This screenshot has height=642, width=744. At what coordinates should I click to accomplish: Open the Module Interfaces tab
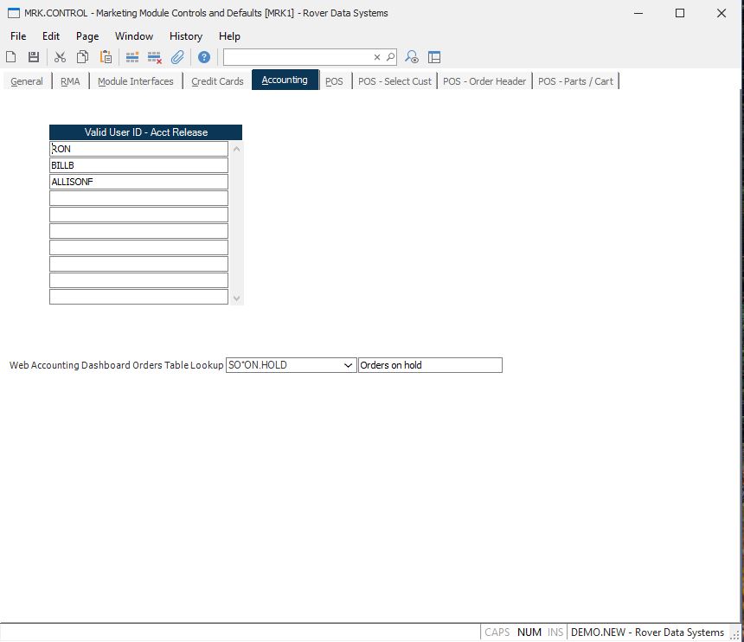pyautogui.click(x=135, y=81)
